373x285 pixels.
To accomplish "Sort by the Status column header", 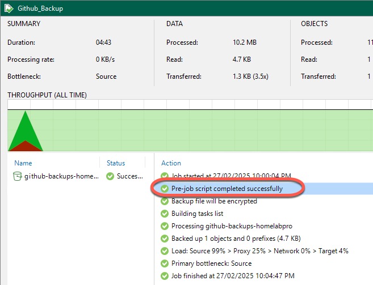I will 116,163.
